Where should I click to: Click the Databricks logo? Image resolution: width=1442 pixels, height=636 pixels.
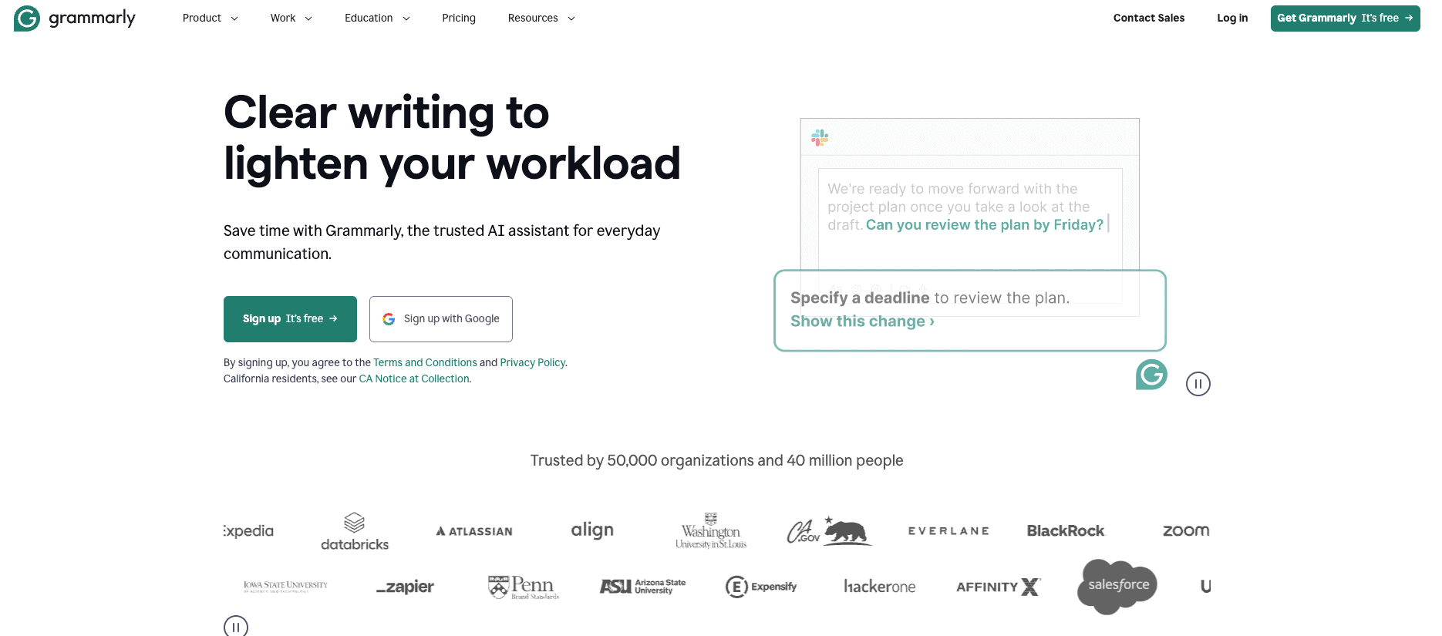point(355,531)
